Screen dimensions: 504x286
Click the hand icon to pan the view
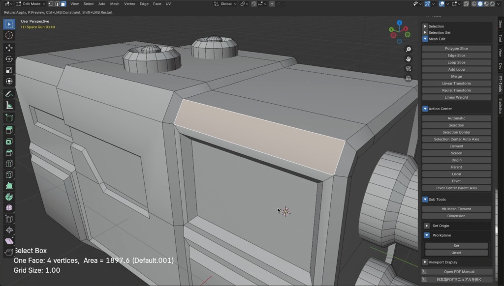pyautogui.click(x=409, y=59)
